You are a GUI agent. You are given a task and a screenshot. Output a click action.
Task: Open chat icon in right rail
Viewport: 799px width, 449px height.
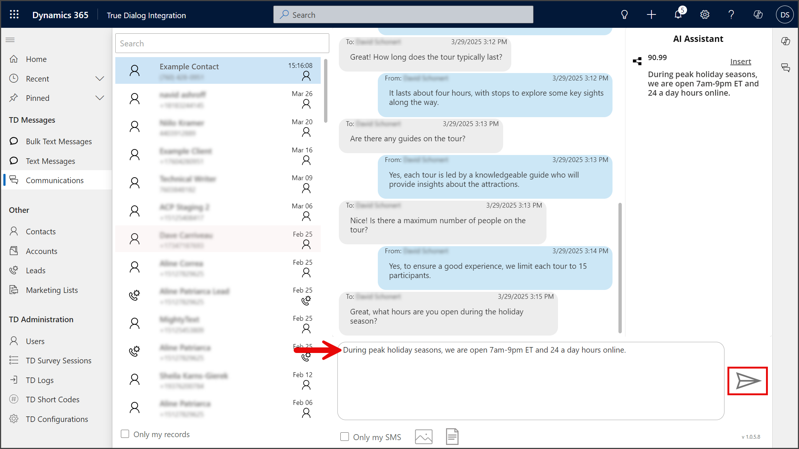click(786, 67)
